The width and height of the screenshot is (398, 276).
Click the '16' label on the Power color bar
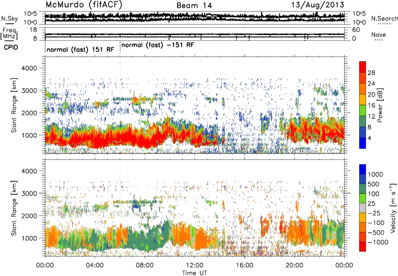coord(371,106)
